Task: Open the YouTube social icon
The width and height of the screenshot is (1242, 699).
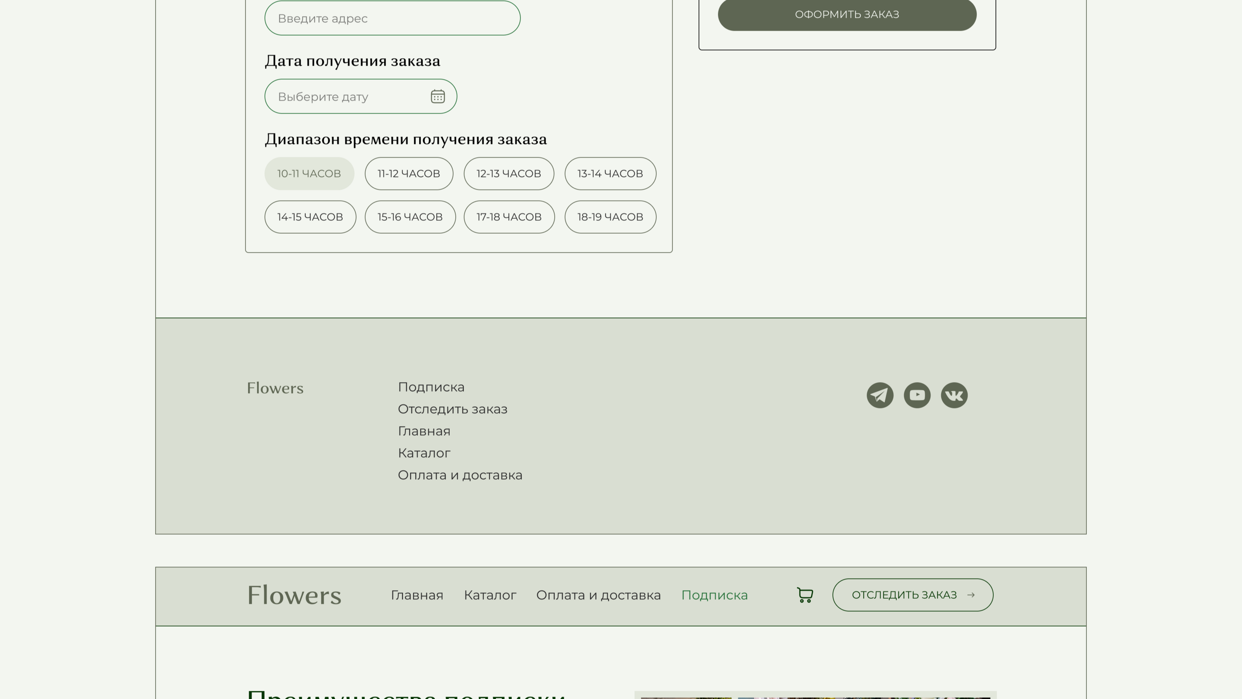Action: (x=917, y=395)
